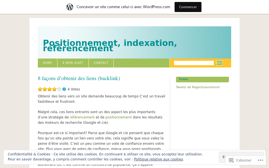
Task: Open the CONTACT page tab
Action: [101, 63]
